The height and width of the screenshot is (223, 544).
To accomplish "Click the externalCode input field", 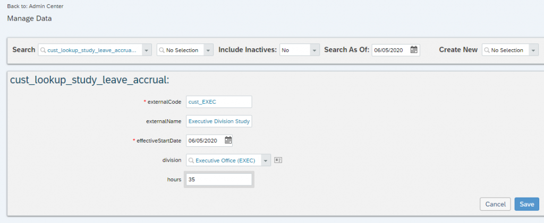I will point(219,102).
